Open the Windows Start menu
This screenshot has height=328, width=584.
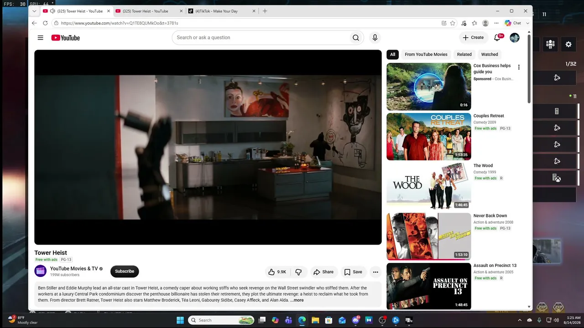click(180, 320)
